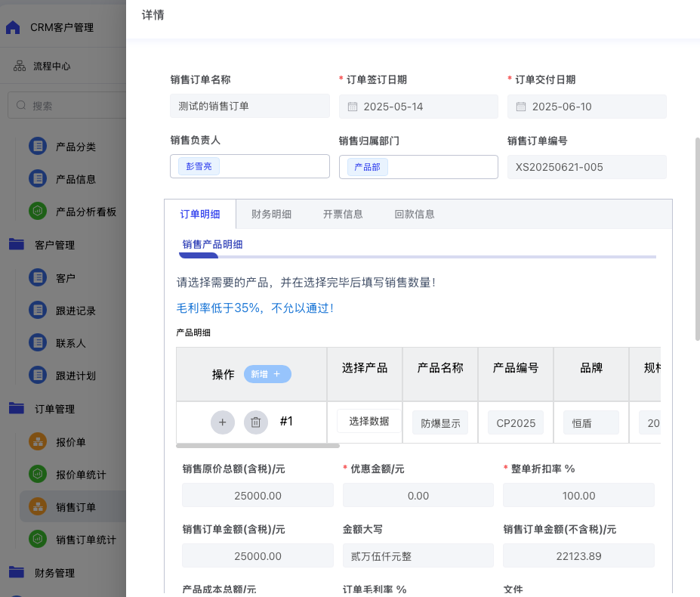This screenshot has width=700, height=597.
Task: Click calendar icon in 订单签订日期 field
Action: pos(353,107)
